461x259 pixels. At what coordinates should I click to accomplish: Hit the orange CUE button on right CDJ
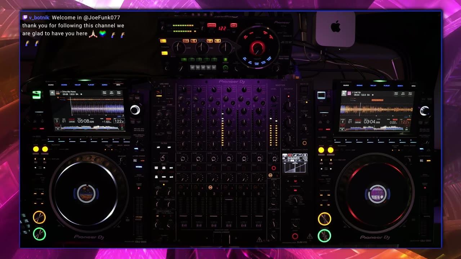click(325, 219)
